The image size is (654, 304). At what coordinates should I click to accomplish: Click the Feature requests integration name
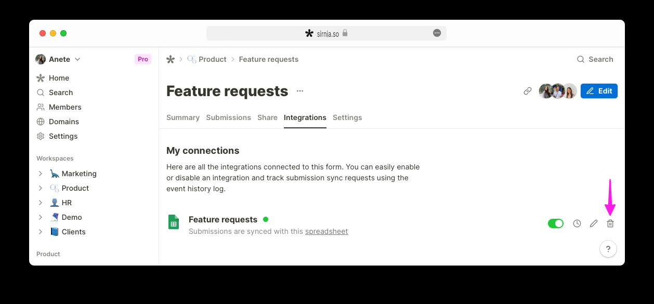click(223, 219)
